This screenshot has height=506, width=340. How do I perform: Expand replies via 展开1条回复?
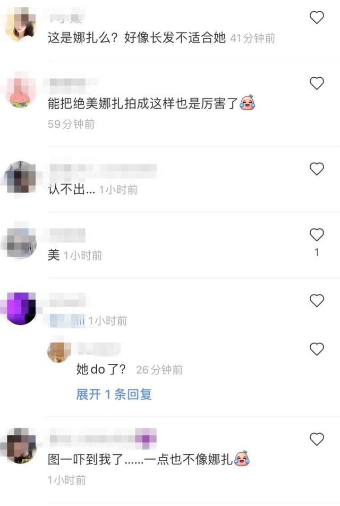coord(114,394)
